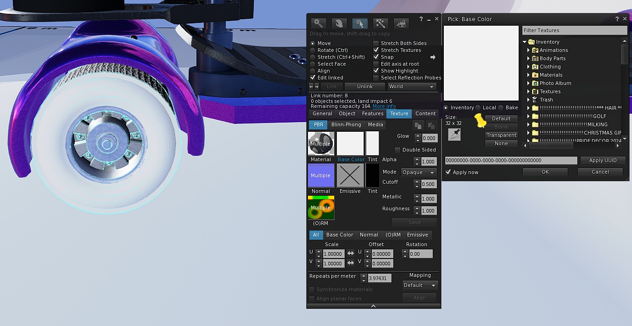The image size is (632, 326).
Task: Toggle the Double Sided checkbox
Action: point(397,150)
